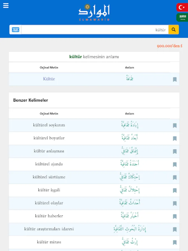Select the text kültür haberler
Image resolution: width=188 pixels, height=251 pixels.
point(49,216)
